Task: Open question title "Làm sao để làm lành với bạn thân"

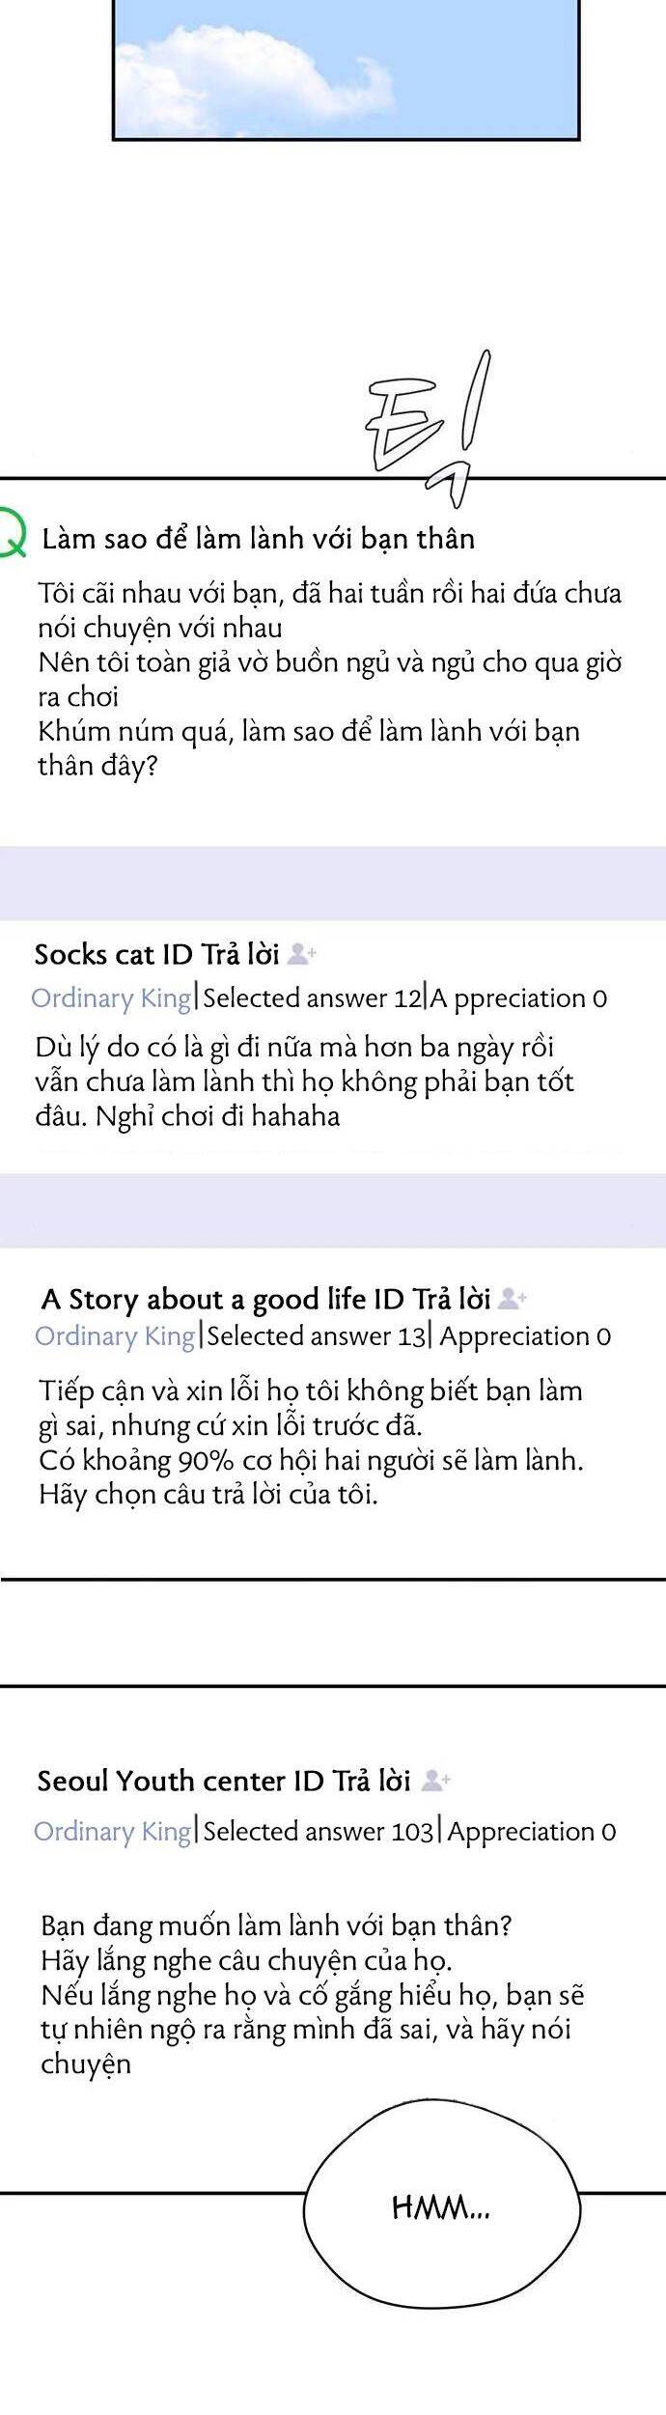Action: 258,539
